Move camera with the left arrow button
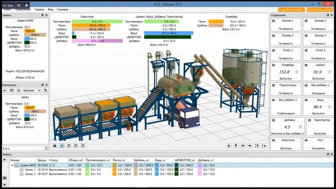 (243, 146)
